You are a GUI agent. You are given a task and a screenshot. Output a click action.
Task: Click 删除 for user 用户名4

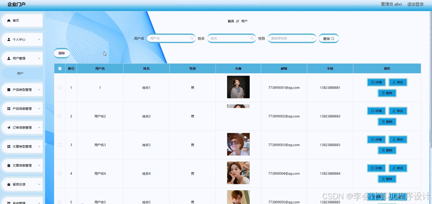tap(387, 179)
